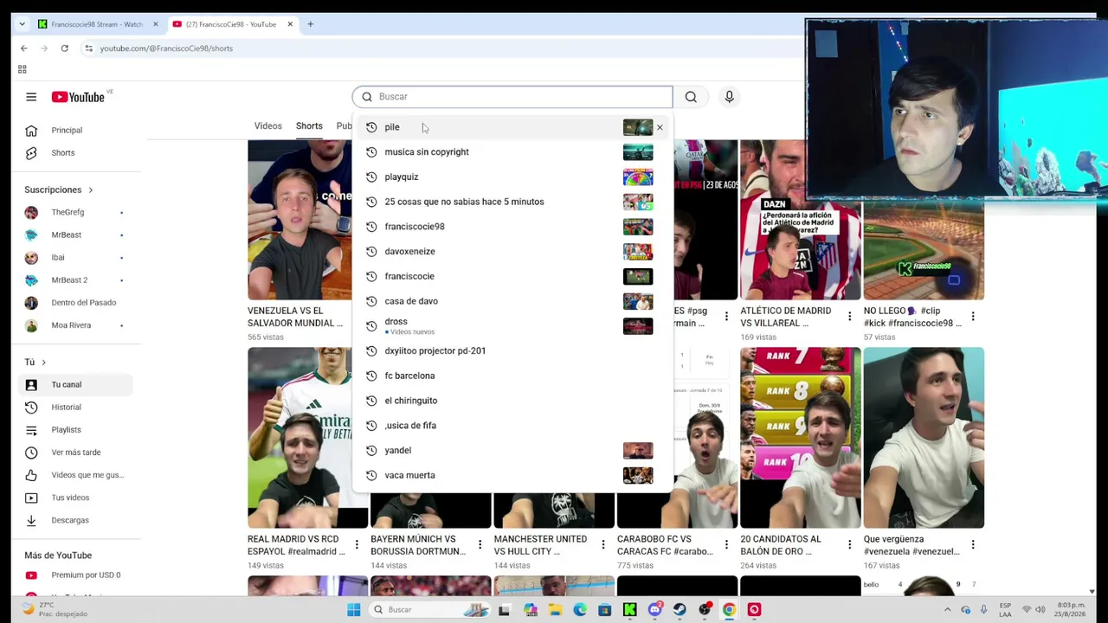Click the YouTube logo
The height and width of the screenshot is (623, 1108).
(78, 97)
